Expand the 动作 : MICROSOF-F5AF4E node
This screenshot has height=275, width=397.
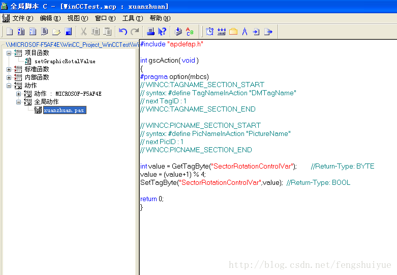point(18,94)
